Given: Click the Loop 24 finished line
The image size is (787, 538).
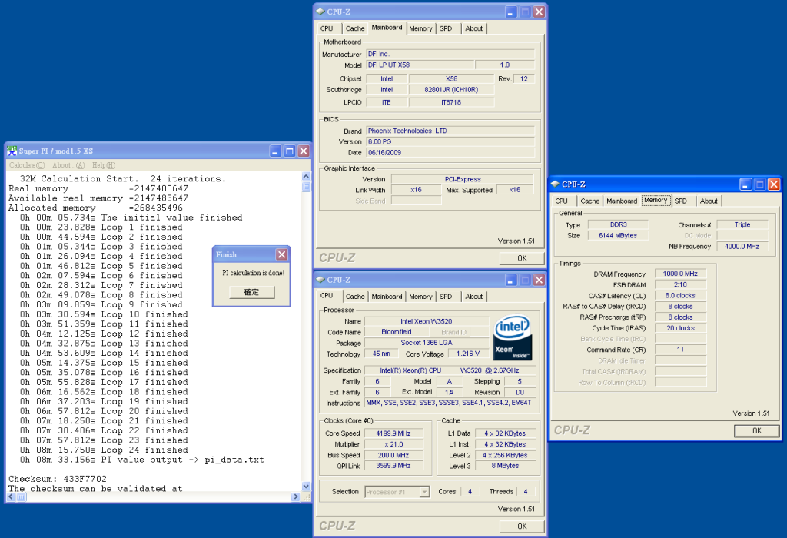Looking at the screenshot, I should click(x=104, y=450).
